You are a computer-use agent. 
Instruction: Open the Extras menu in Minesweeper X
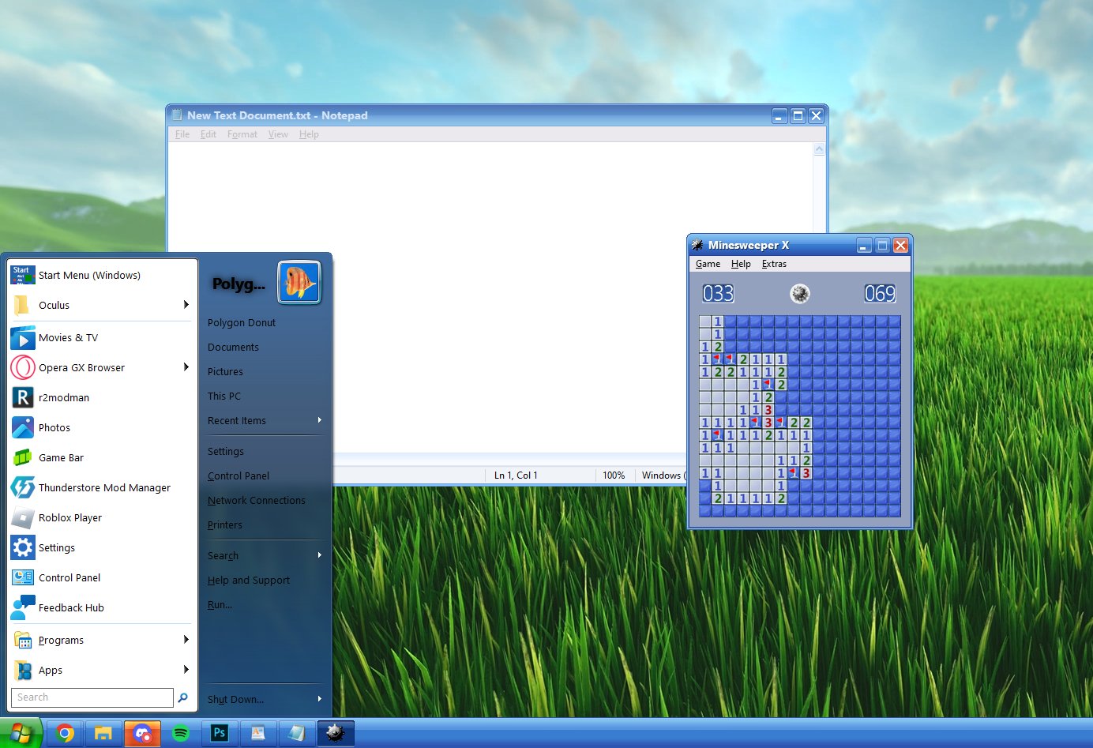coord(774,265)
